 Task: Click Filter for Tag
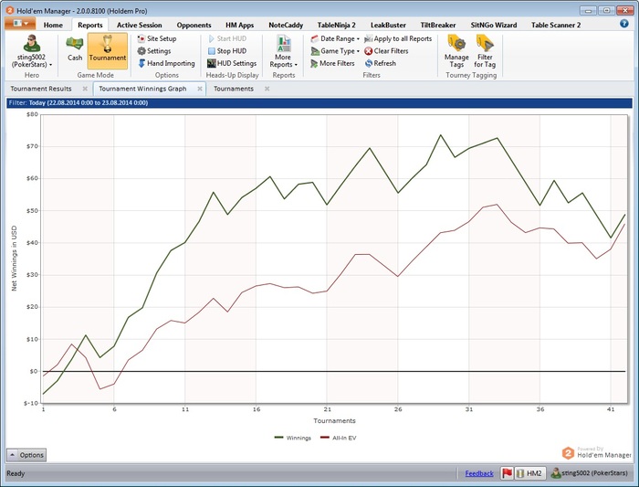pos(485,51)
